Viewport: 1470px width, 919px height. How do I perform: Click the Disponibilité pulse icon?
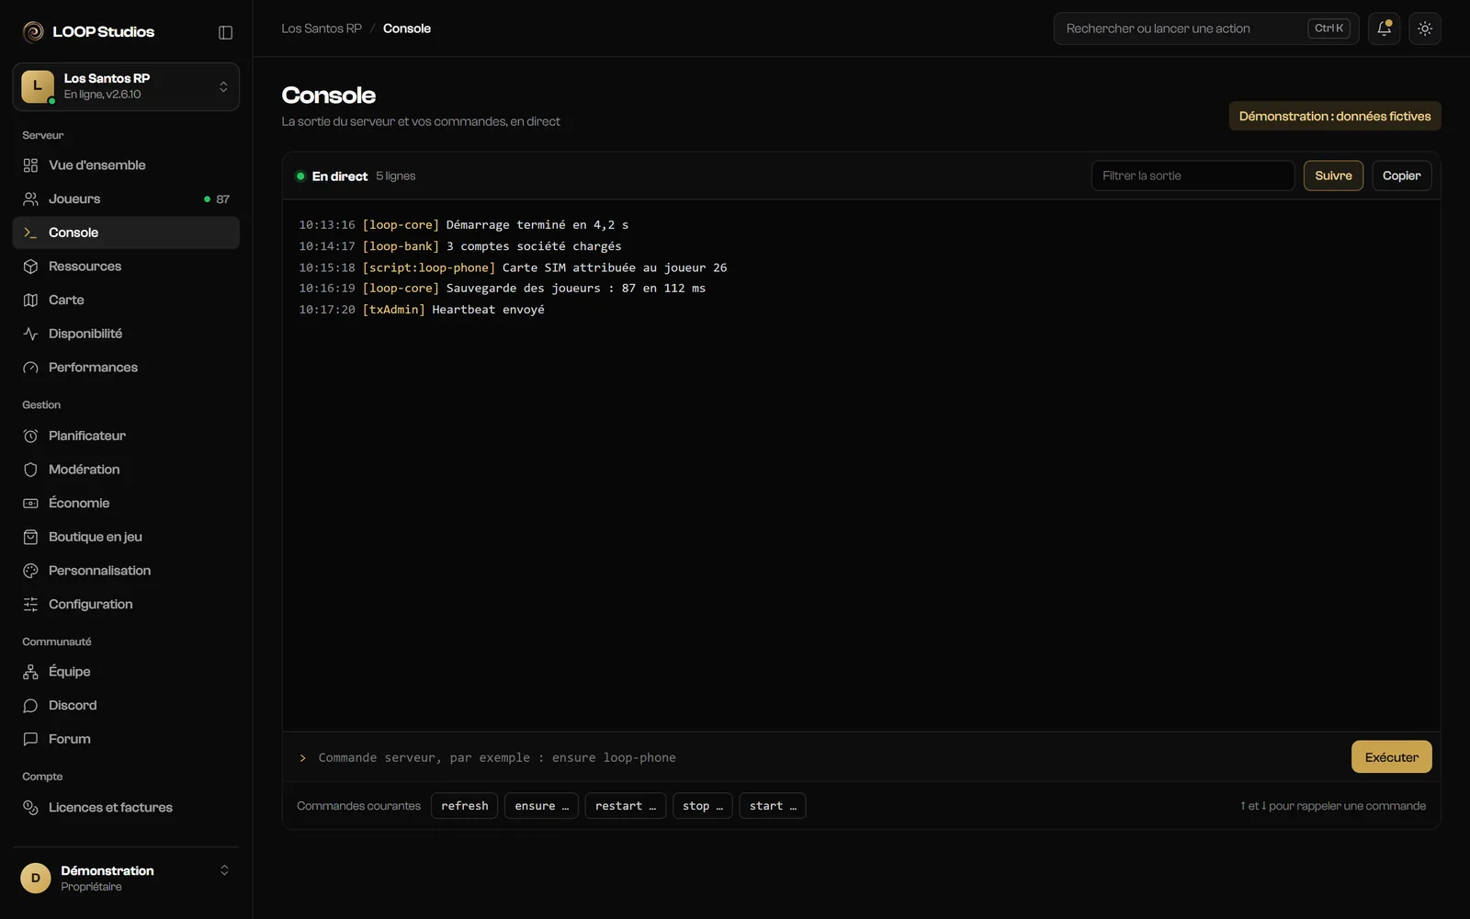coord(30,334)
